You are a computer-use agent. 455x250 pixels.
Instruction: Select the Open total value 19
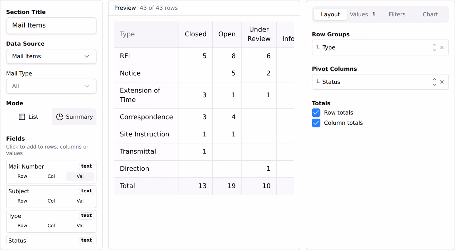coord(231,186)
